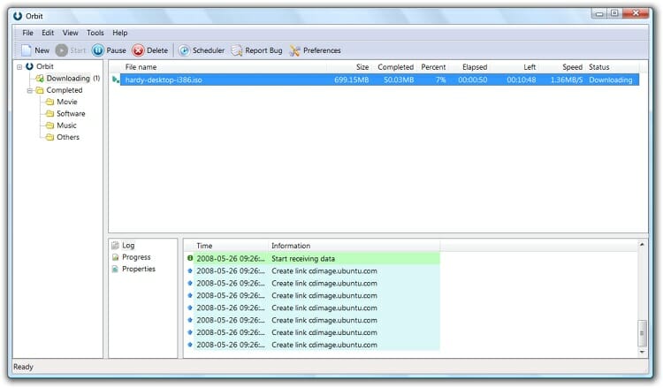Click the Report Bug icon
The image size is (663, 388).
(x=237, y=50)
